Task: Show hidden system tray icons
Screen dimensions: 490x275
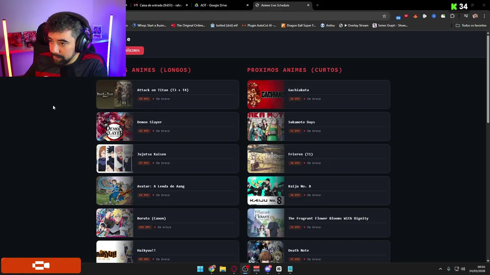Action: point(440,269)
